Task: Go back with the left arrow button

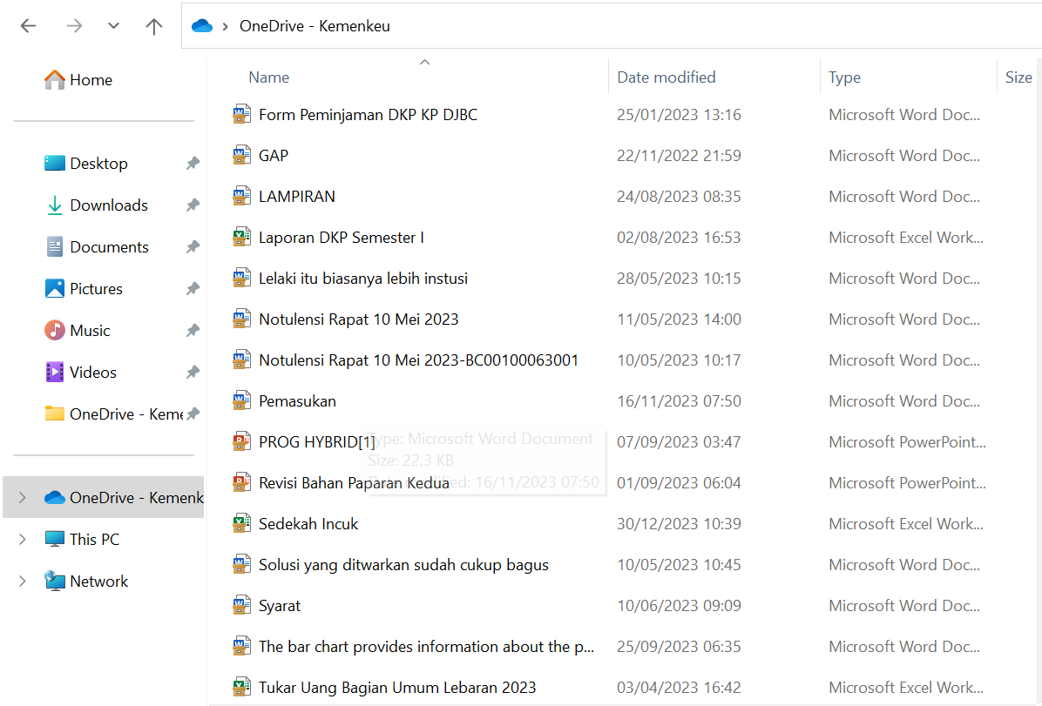Action: (x=29, y=26)
